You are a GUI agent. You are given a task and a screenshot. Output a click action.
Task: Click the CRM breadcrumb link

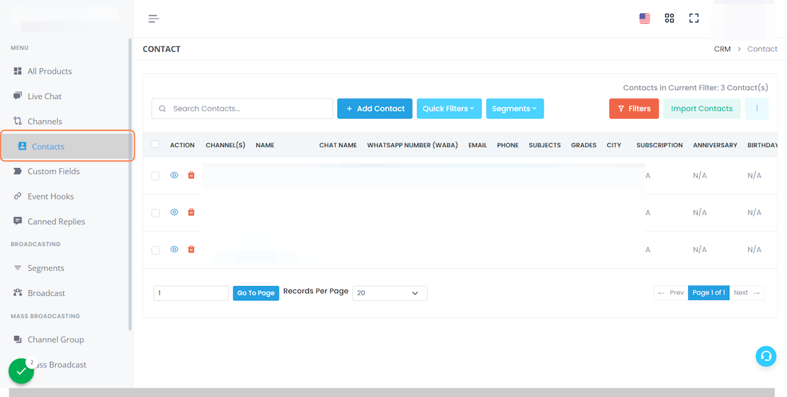722,49
